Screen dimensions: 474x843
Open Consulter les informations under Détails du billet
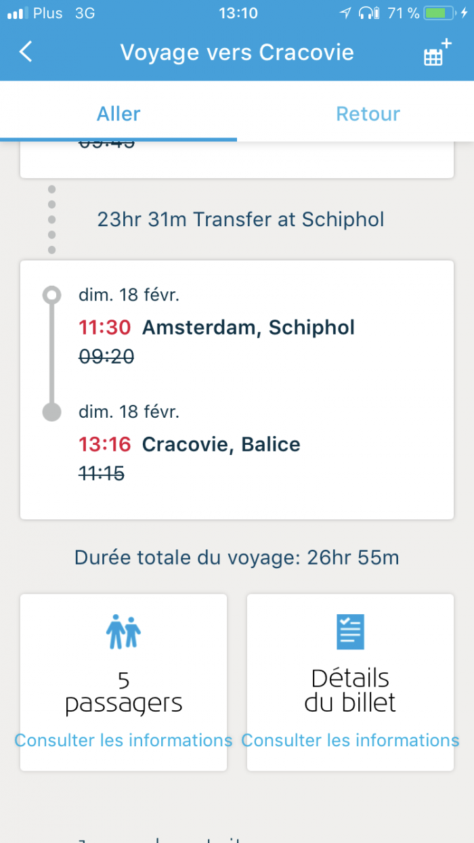(x=350, y=740)
